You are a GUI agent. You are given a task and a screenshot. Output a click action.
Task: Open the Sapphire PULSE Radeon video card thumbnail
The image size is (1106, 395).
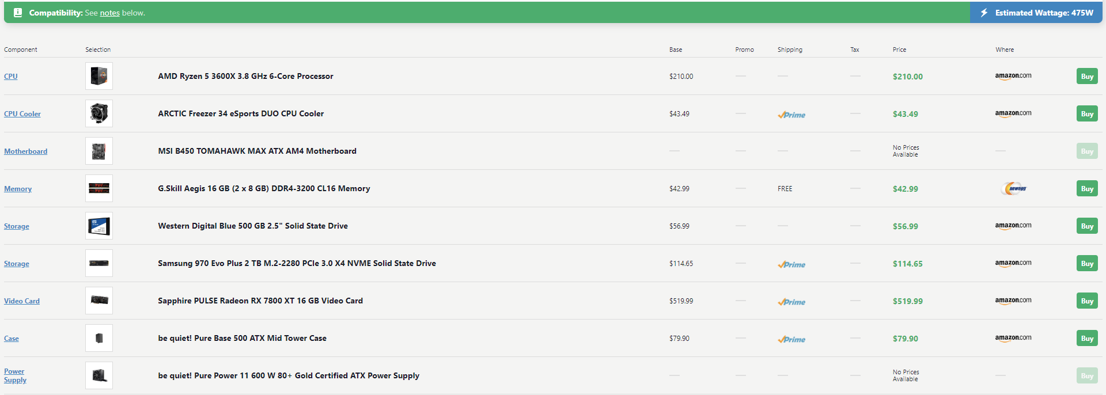point(99,301)
